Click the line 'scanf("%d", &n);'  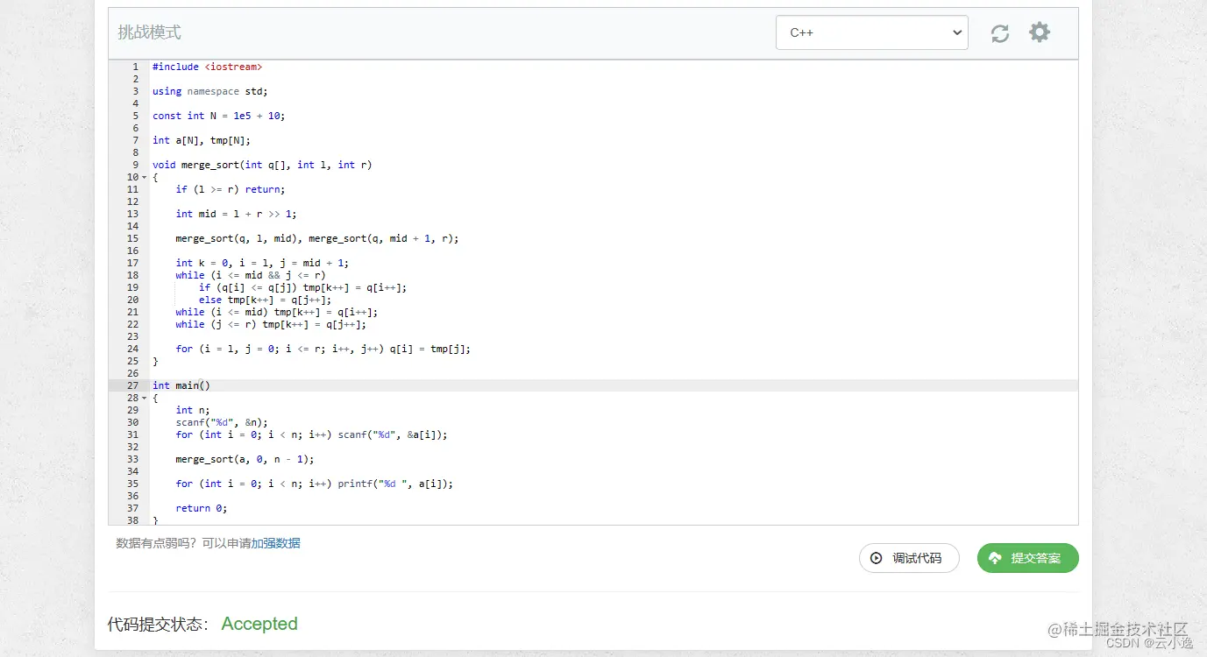click(222, 422)
